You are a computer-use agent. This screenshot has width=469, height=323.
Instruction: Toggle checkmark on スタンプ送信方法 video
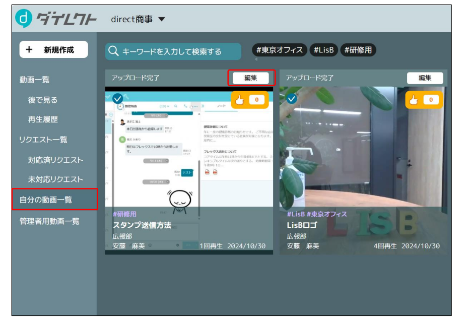[117, 98]
